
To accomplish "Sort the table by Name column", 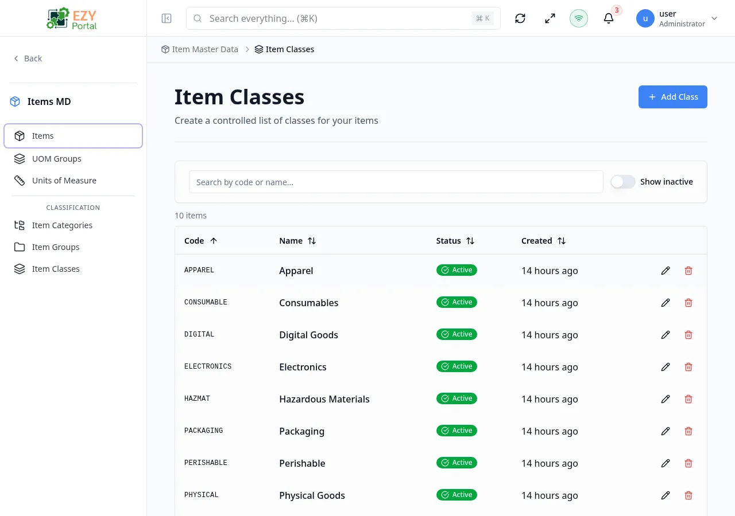I will coord(297,241).
